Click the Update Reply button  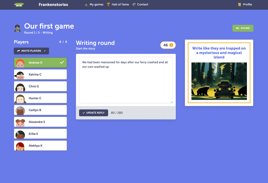pyautogui.click(x=94, y=113)
